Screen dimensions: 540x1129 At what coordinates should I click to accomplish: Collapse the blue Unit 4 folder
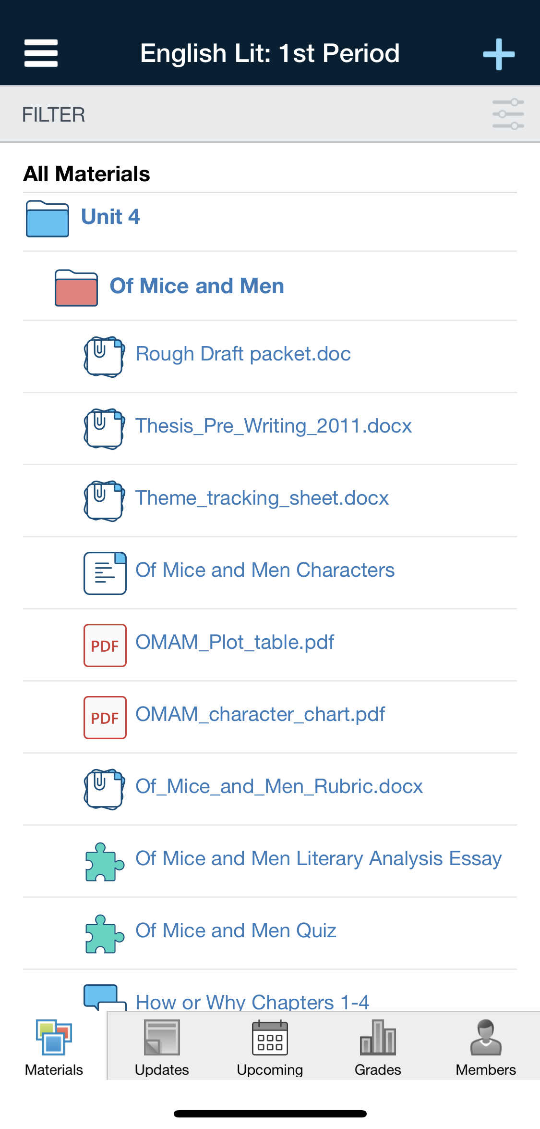[x=47, y=219]
